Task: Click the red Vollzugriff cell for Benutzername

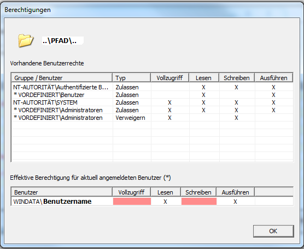Action: pos(132,201)
